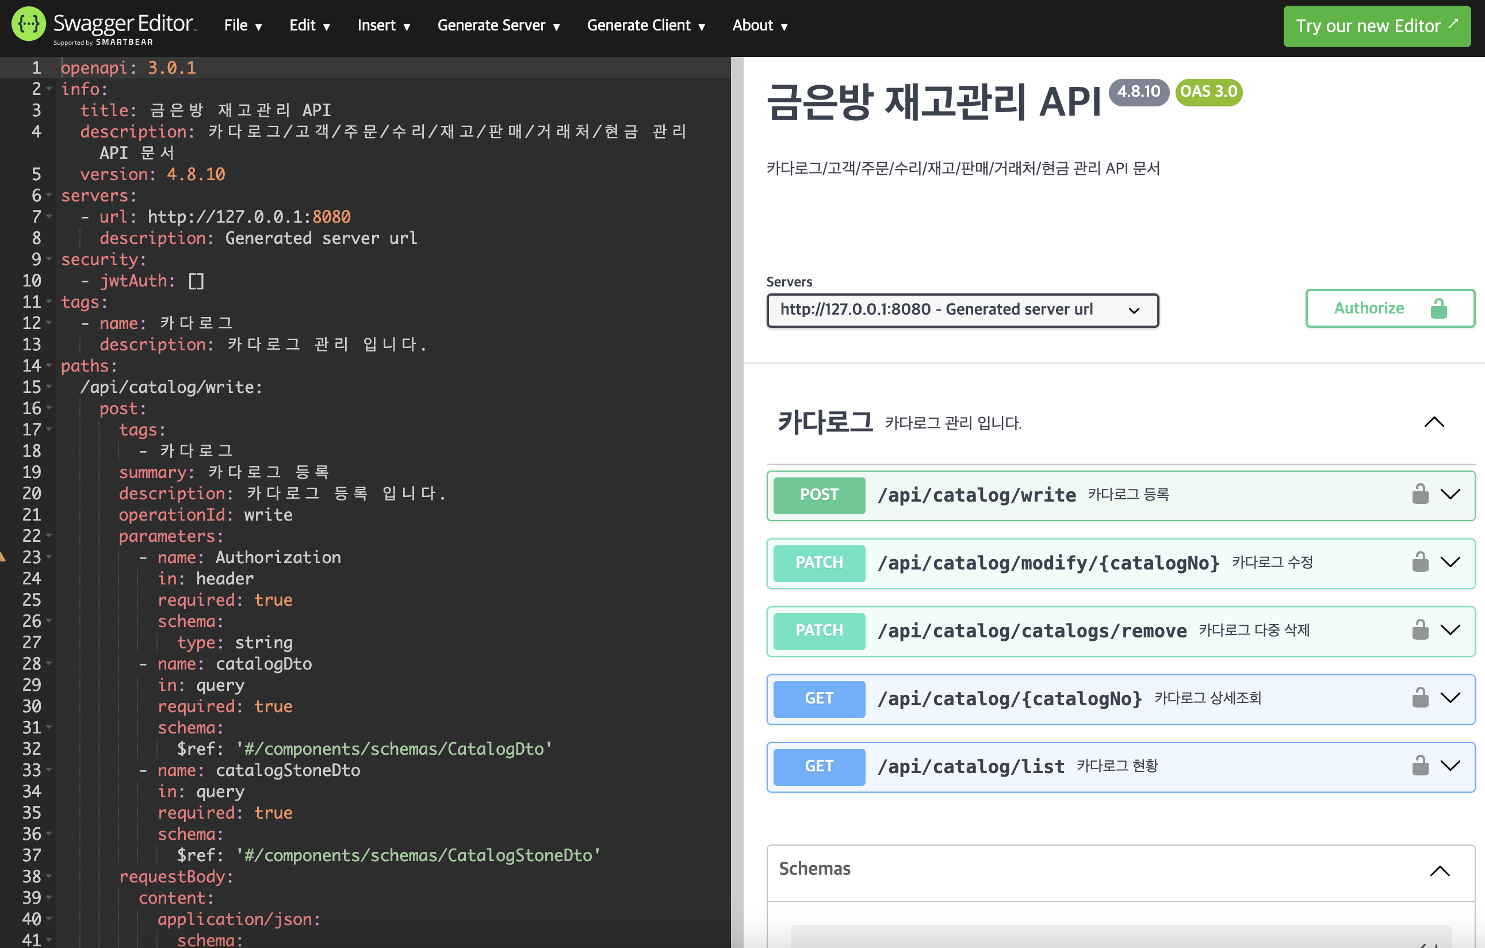Fold the servers block on line 6
The width and height of the screenshot is (1485, 948).
tap(49, 196)
